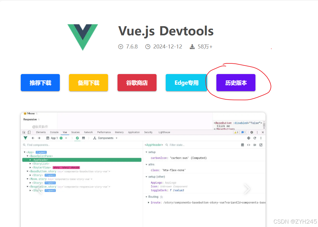318x227 pixels.
Task: Switch to the Elements tab
Action: tap(41, 132)
